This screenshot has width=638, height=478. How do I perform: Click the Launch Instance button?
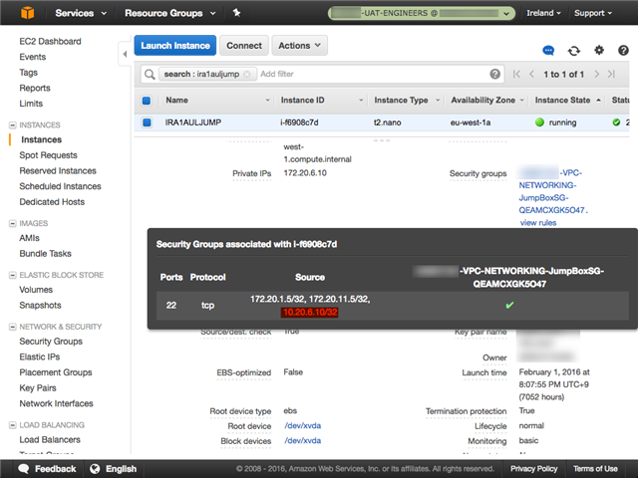click(175, 46)
